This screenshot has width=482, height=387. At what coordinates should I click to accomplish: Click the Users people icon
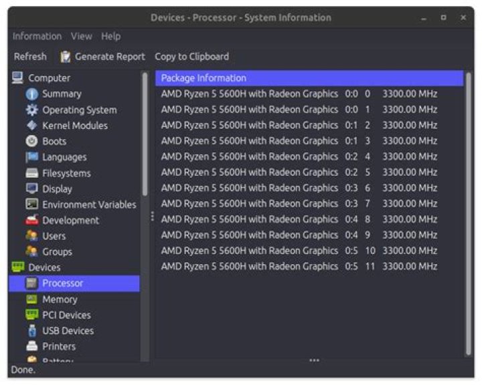pyautogui.click(x=32, y=236)
